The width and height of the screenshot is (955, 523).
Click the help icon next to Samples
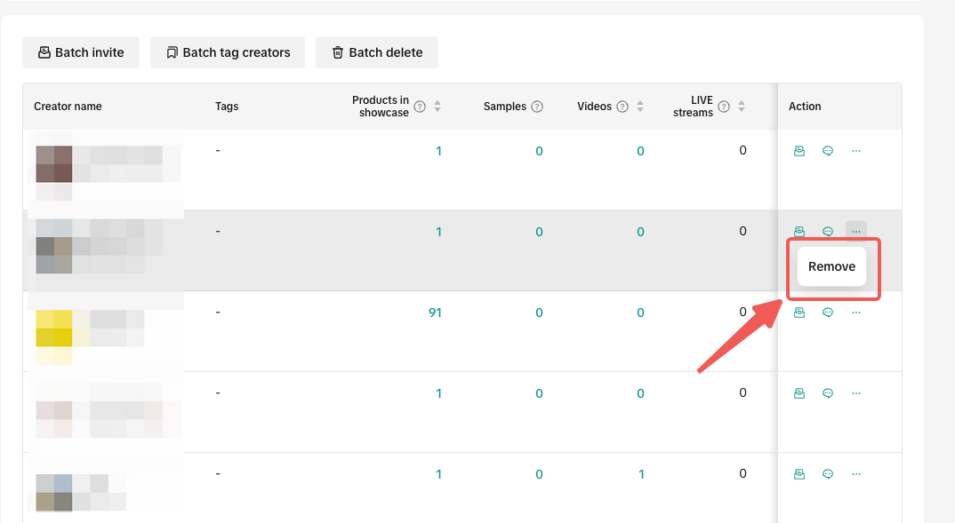pos(537,107)
